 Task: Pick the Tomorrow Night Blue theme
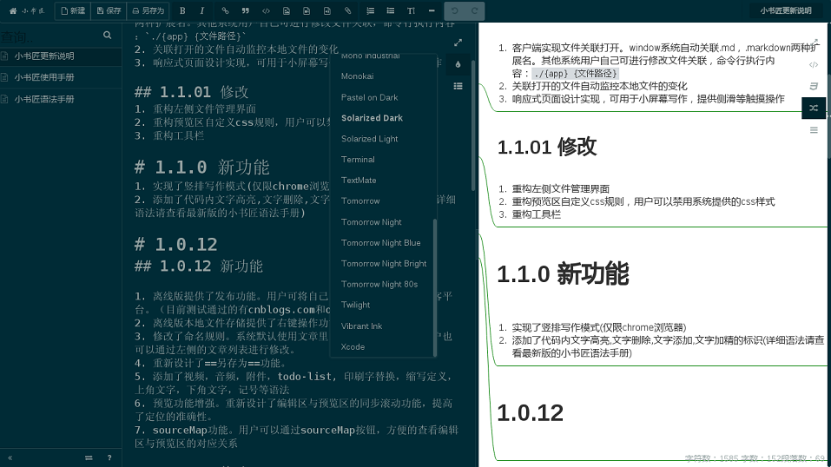click(381, 243)
